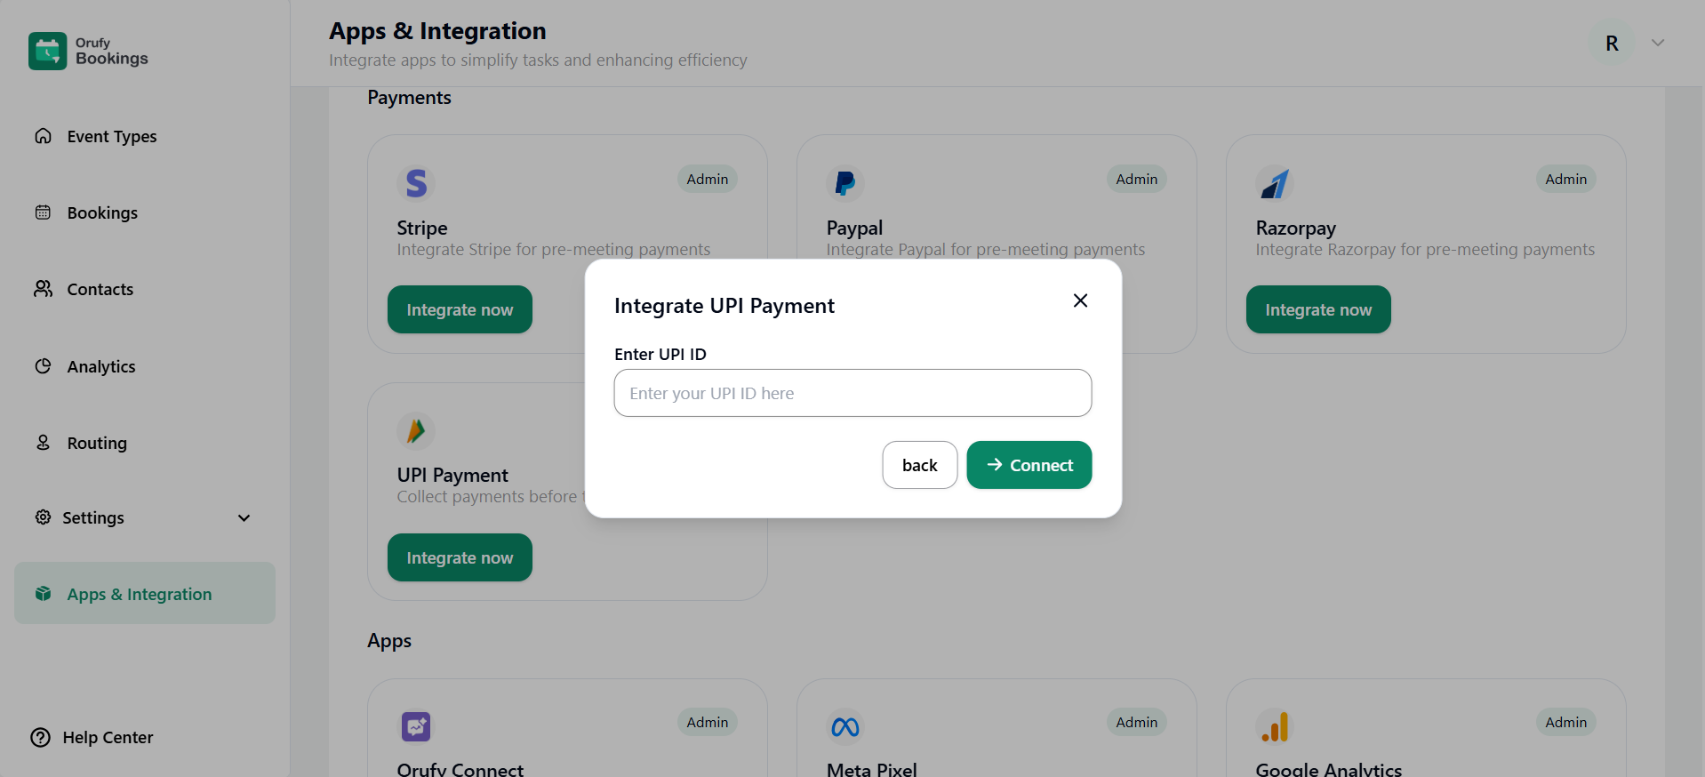Click the Help Center question mark icon
Viewport: 1705px width, 777px height.
pyautogui.click(x=41, y=737)
